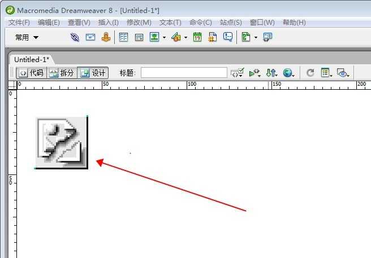Refresh Design view with the refresh icon
Viewport: 371px width, 258px height.
(310, 73)
